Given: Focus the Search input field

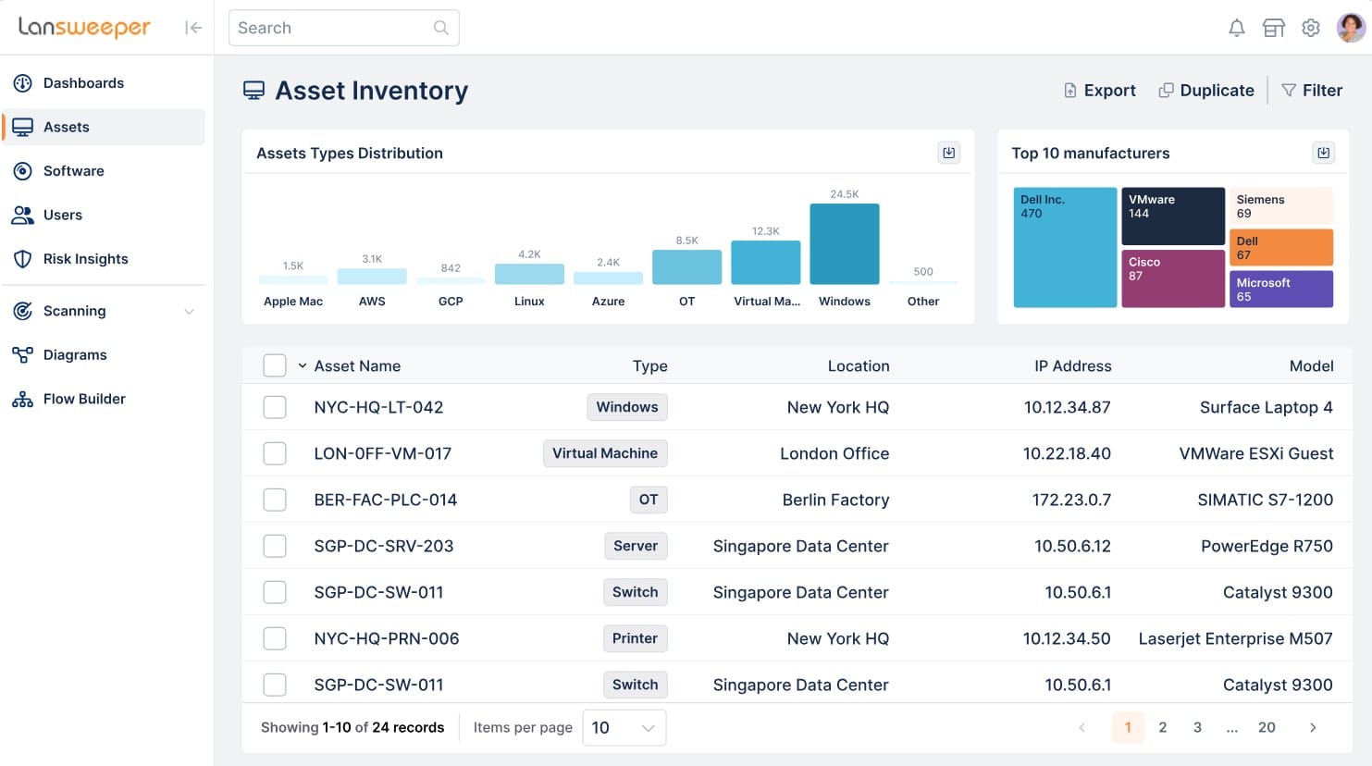Looking at the screenshot, I should [x=344, y=28].
